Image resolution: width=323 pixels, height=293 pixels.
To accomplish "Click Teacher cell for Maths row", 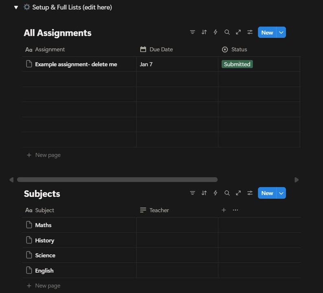I will [177, 225].
